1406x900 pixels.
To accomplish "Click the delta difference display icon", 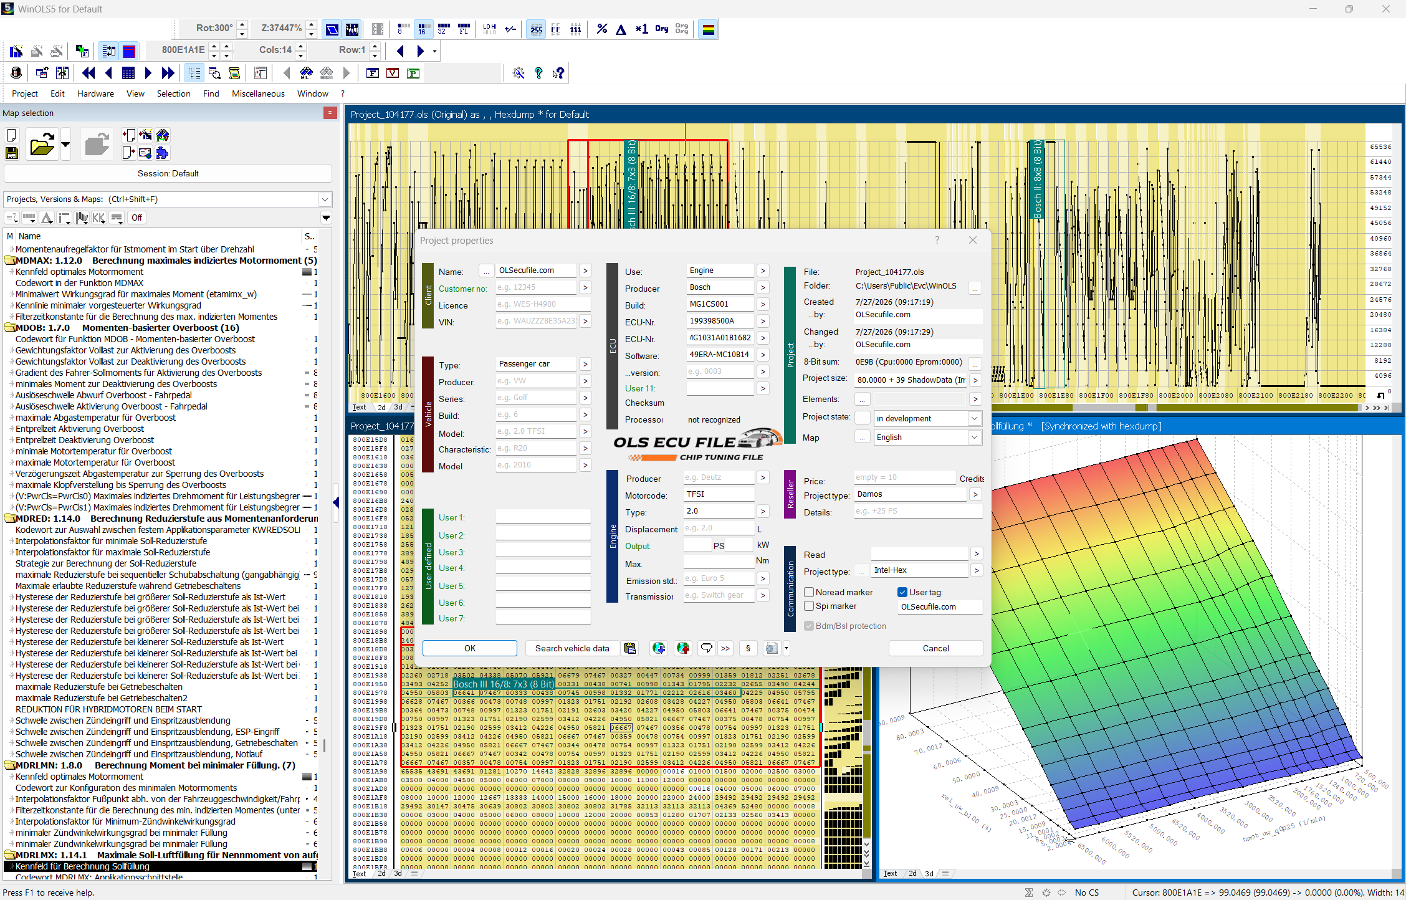I will tap(621, 29).
